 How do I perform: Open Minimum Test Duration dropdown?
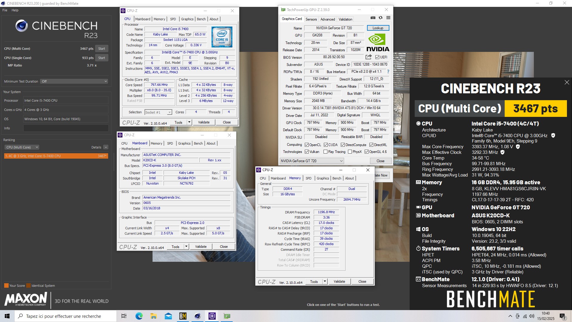click(74, 81)
